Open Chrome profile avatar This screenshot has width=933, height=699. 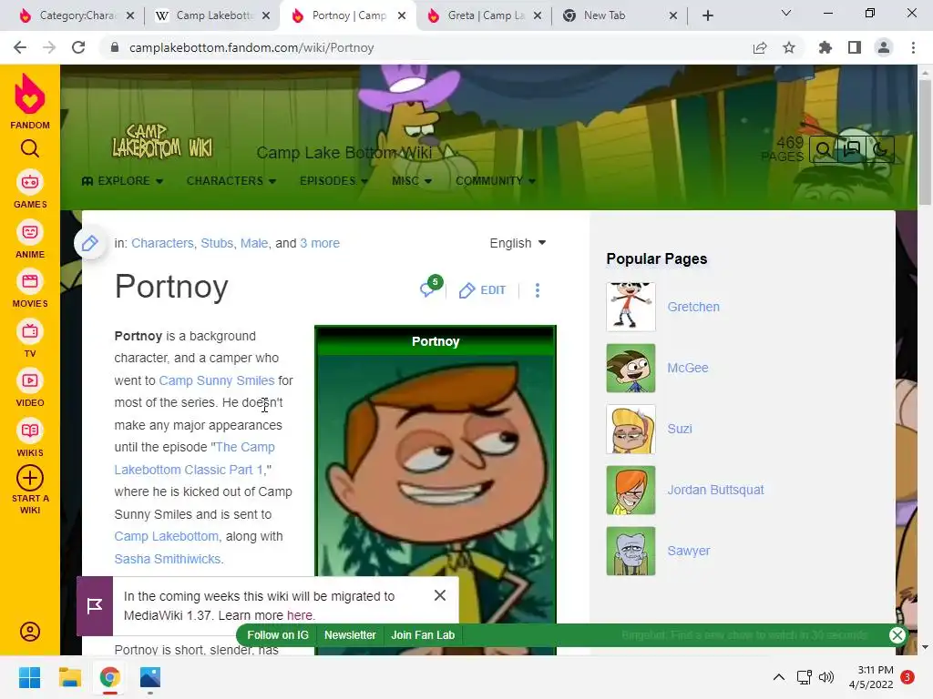884,47
